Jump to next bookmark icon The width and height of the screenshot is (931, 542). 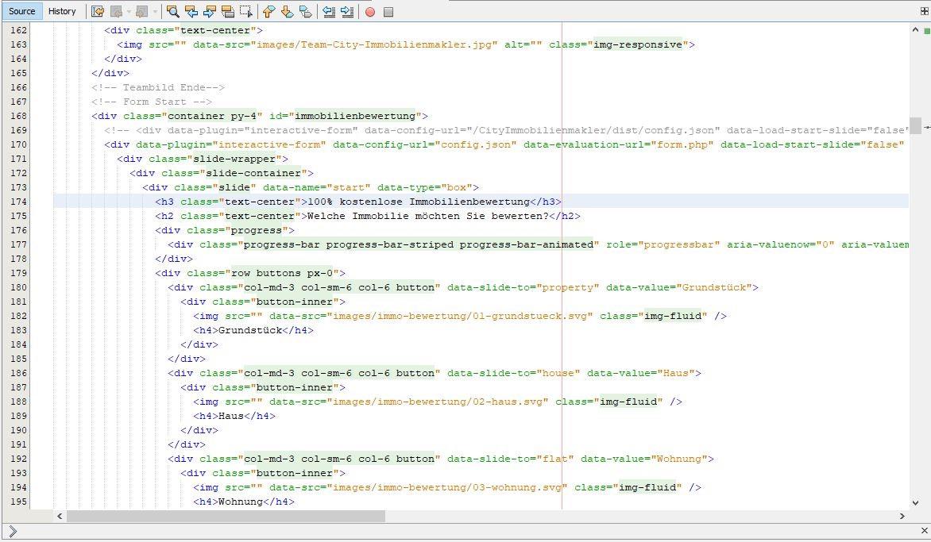[x=287, y=12]
